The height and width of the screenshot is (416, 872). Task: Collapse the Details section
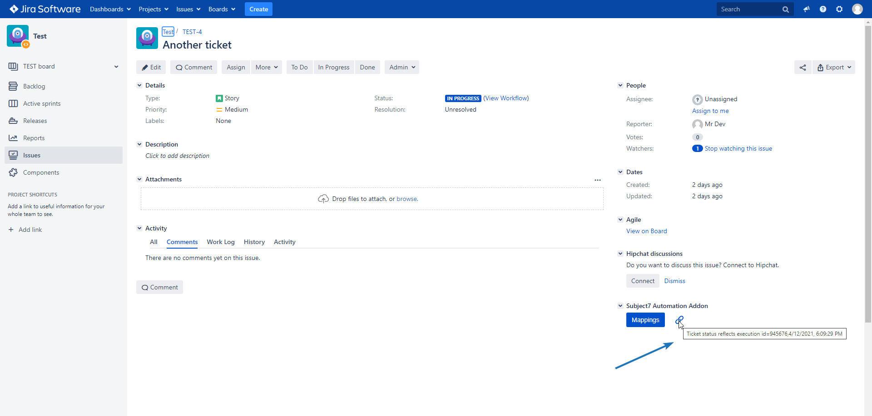139,85
